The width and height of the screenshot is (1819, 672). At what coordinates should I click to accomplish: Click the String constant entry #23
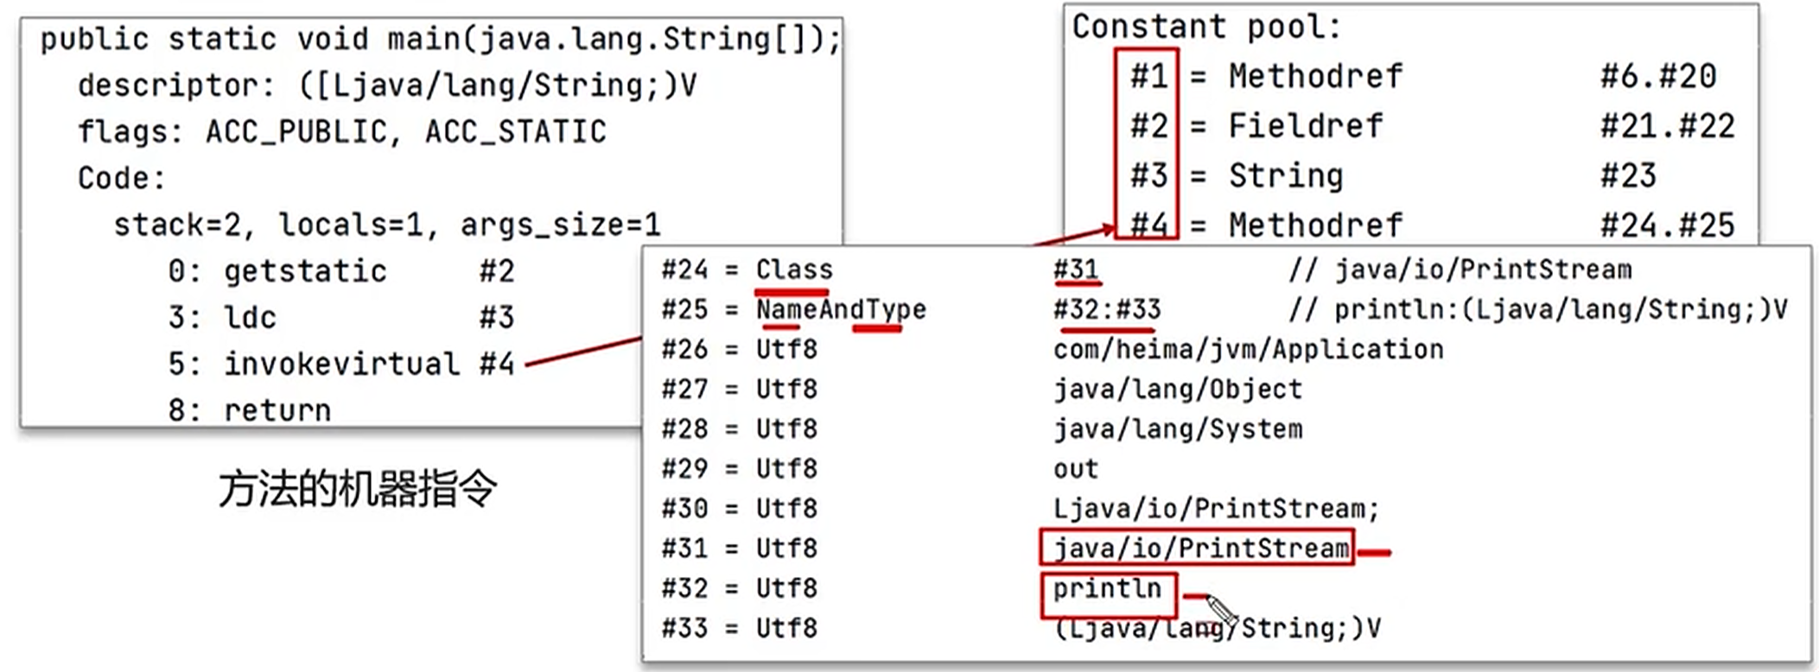click(1627, 176)
